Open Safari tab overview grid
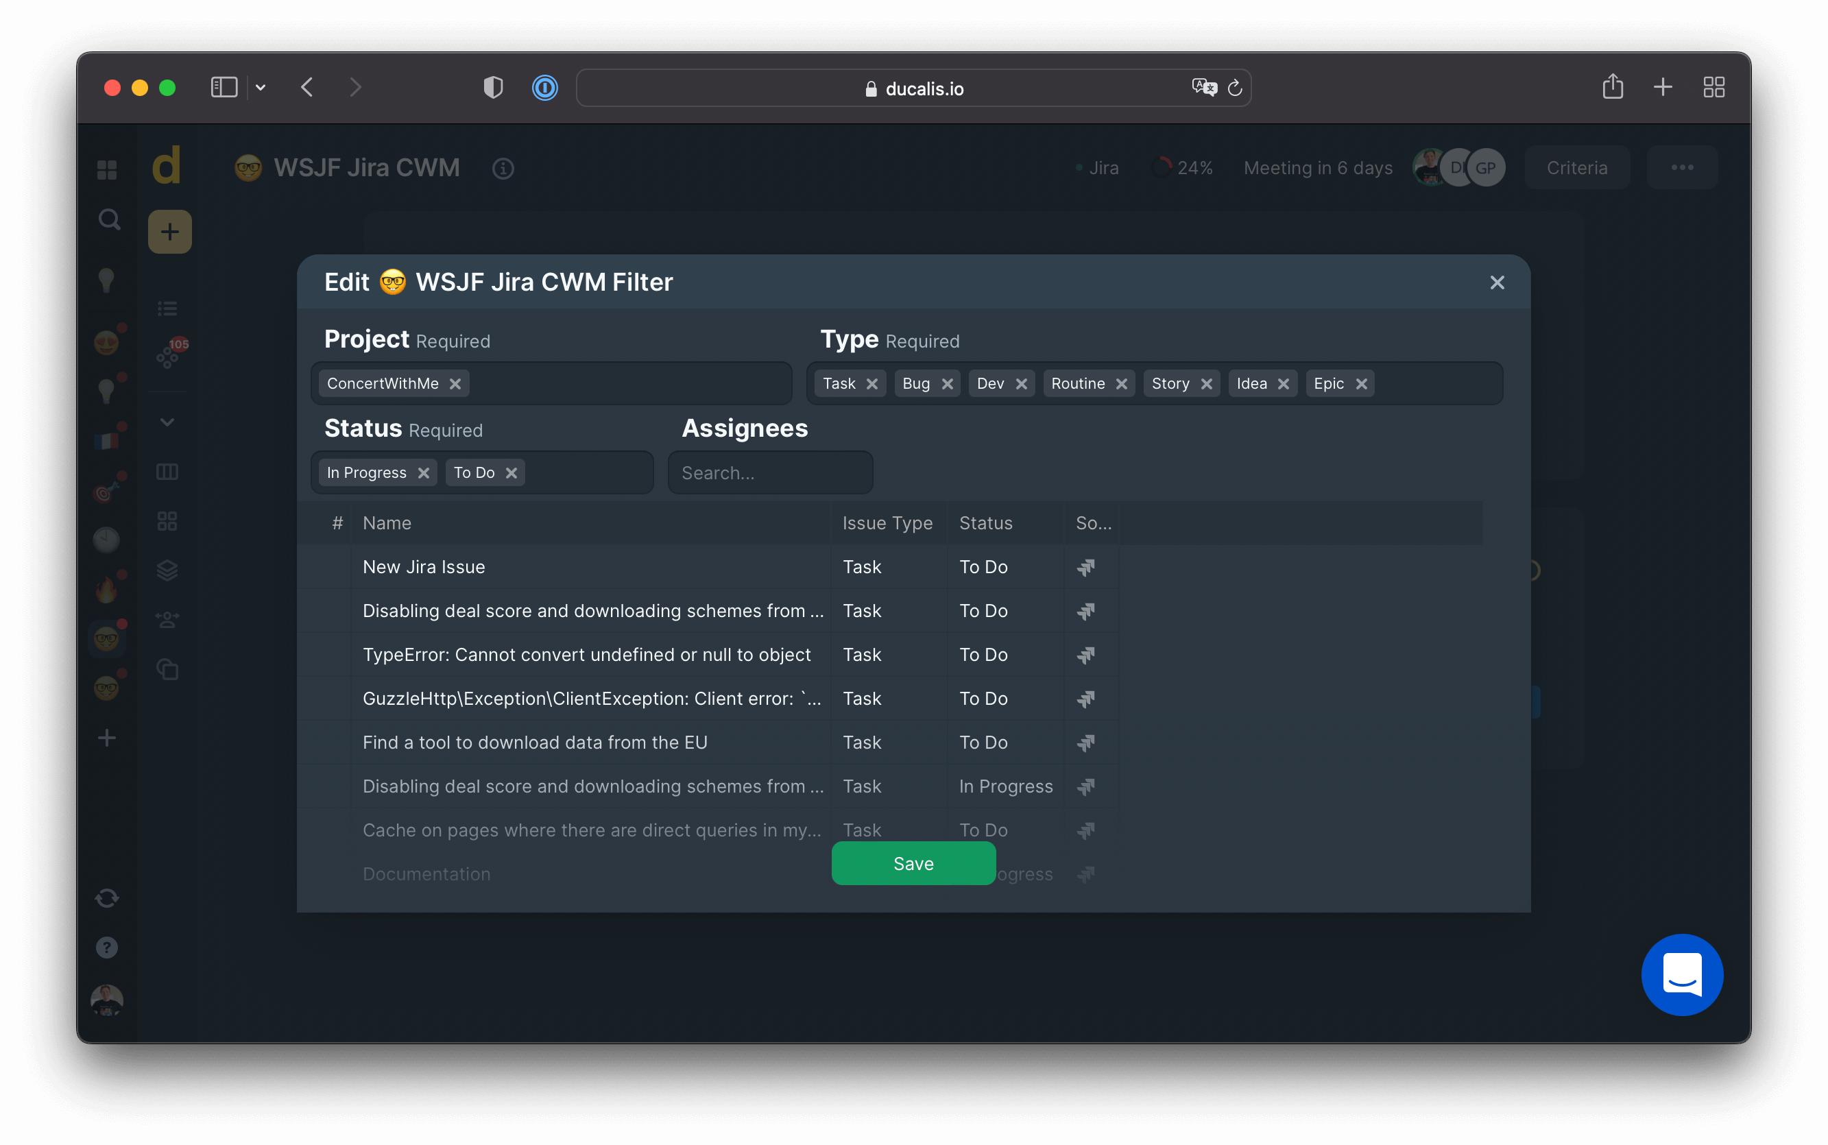Screen dimensions: 1828x1145 coord(1713,88)
